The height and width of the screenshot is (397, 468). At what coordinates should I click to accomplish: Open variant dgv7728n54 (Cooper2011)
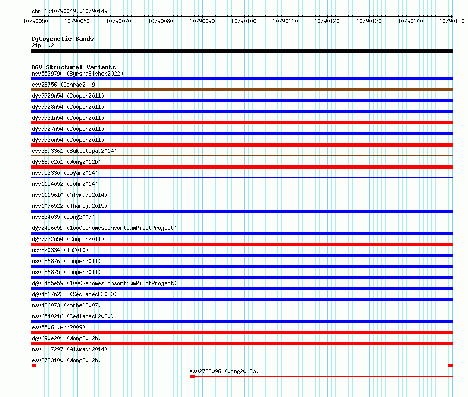pyautogui.click(x=68, y=107)
